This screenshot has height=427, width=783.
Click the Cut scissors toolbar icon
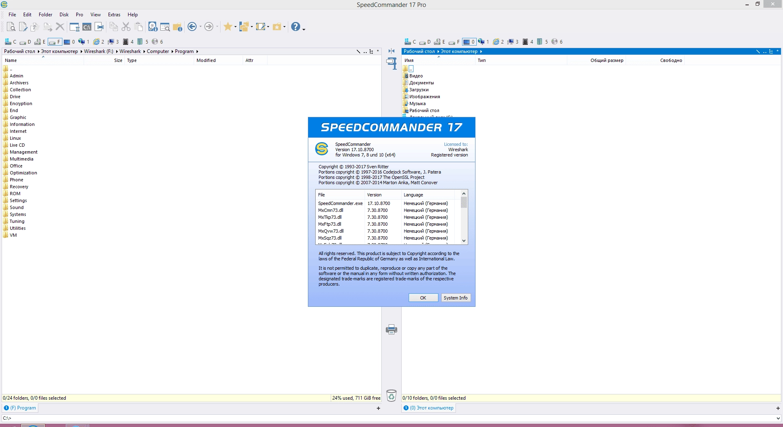(x=126, y=27)
